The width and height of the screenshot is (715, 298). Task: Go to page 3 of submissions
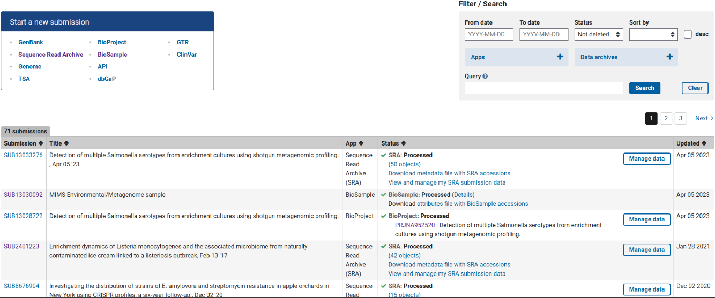pyautogui.click(x=681, y=118)
